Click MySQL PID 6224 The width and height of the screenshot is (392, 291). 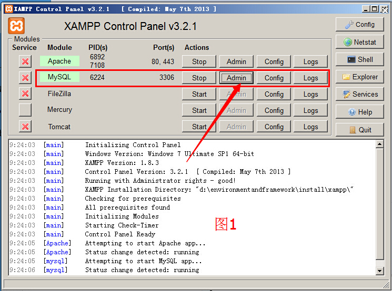tap(97, 77)
